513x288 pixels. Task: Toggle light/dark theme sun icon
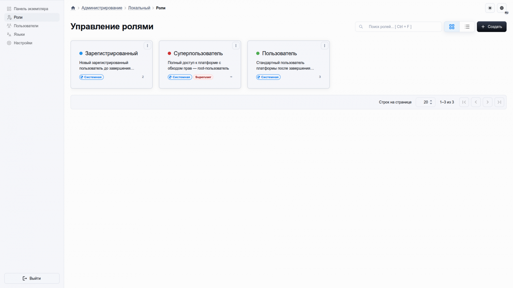[x=490, y=8]
